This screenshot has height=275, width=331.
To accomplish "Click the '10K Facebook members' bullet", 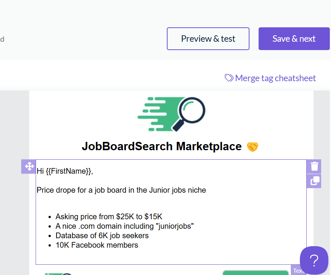I will point(97,245).
